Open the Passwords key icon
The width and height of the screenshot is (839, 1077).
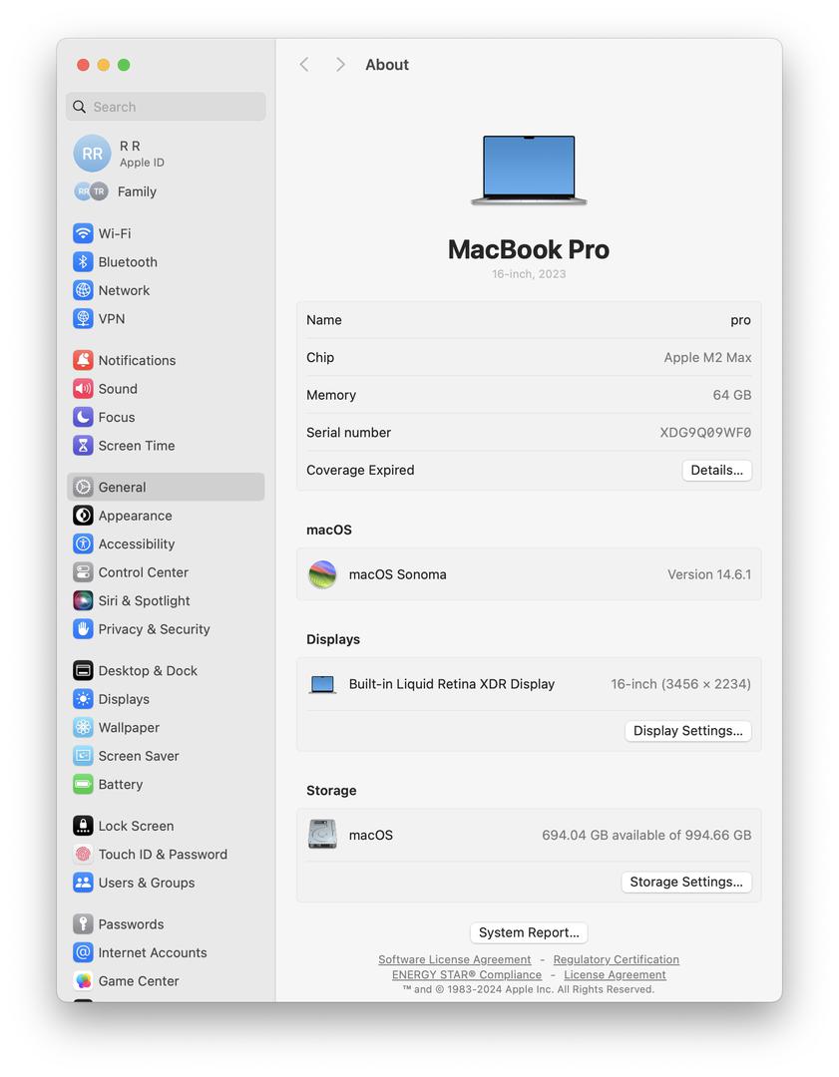[83, 923]
